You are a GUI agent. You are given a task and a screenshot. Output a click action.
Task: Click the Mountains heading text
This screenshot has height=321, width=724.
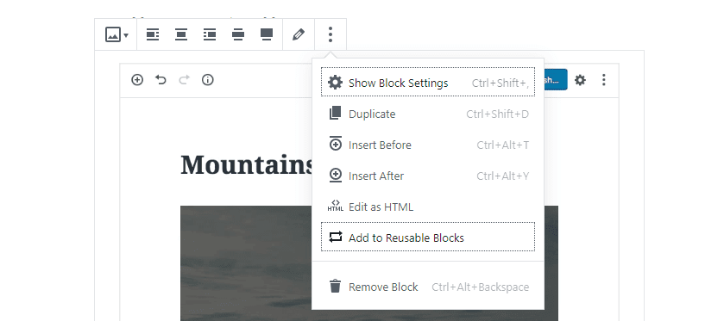click(248, 164)
